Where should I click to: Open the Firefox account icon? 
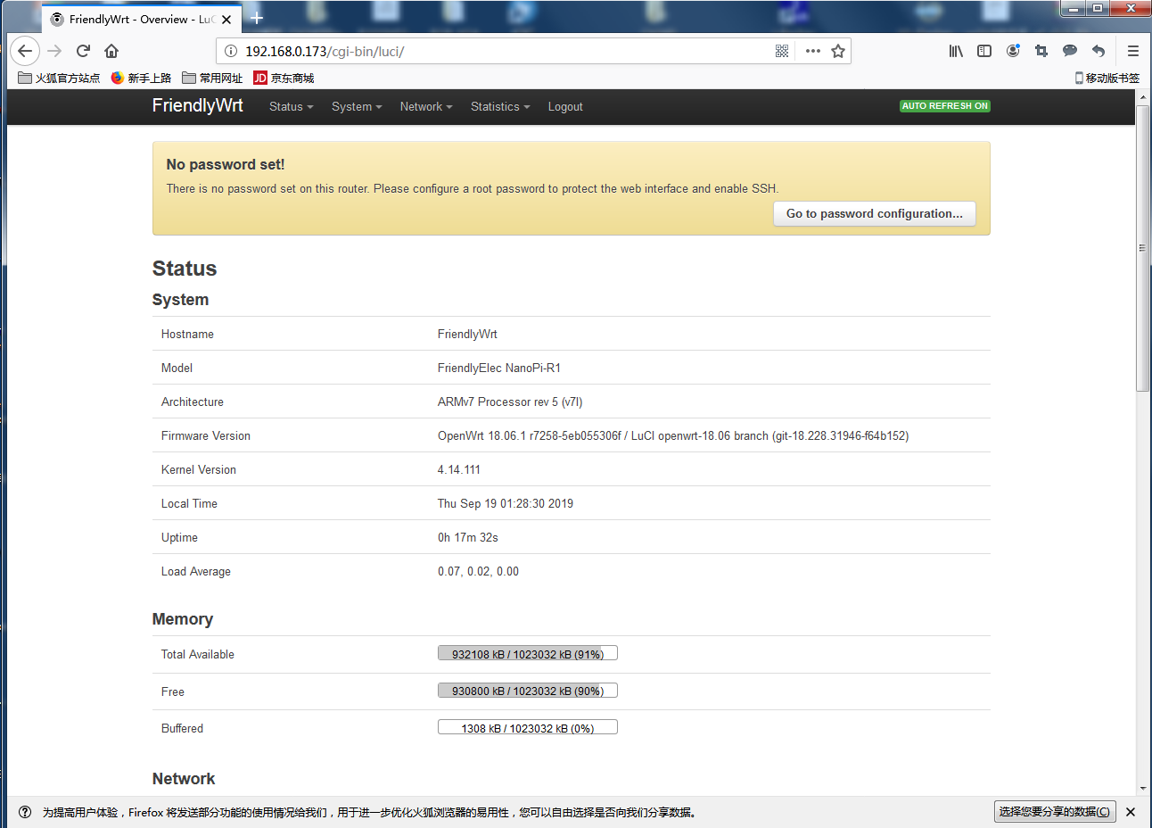[x=1013, y=51]
